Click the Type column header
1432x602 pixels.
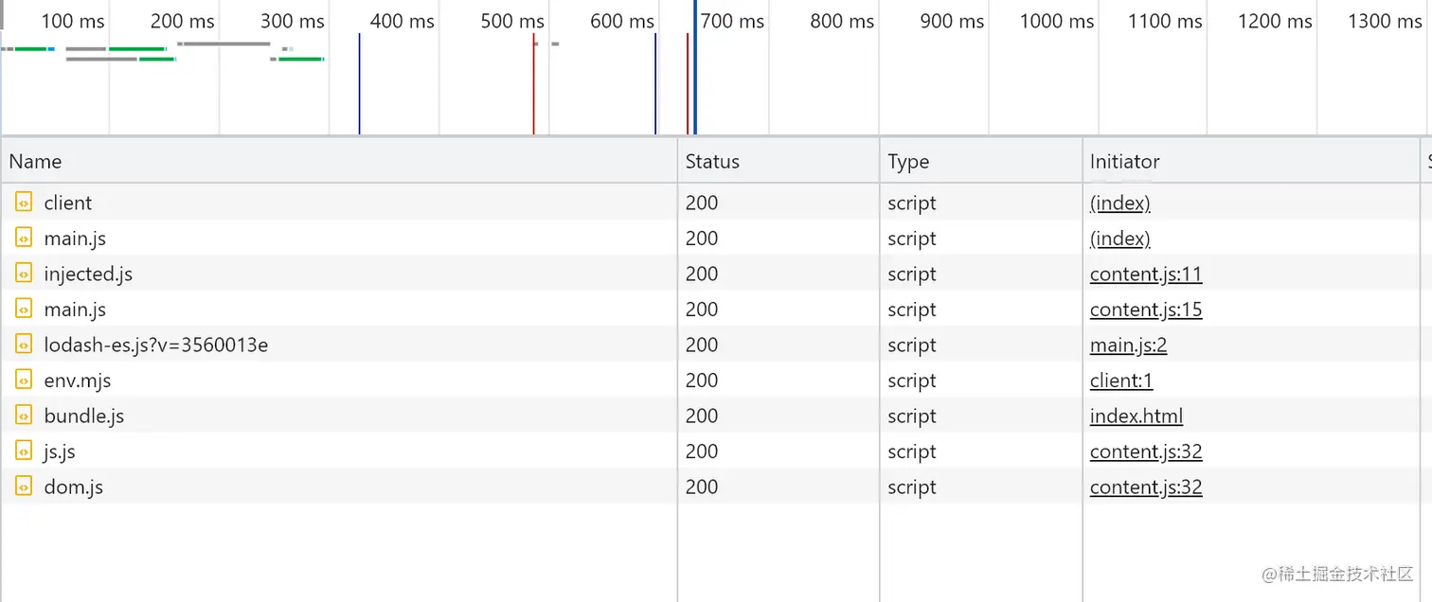tap(908, 161)
